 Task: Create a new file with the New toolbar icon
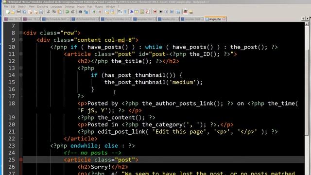[8, 12]
